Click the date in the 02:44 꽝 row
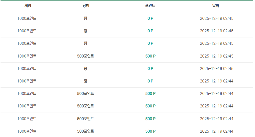The width and height of the screenshot is (255, 137). (217, 81)
